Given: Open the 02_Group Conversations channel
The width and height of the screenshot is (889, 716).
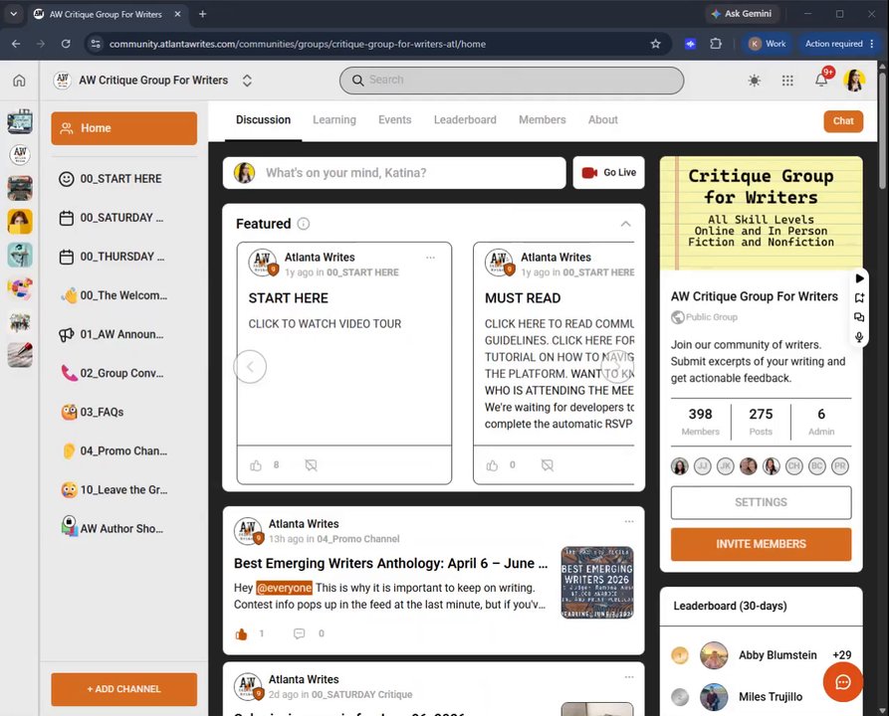Looking at the screenshot, I should coord(124,373).
